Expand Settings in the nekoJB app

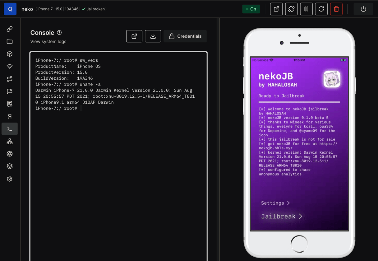click(275, 203)
